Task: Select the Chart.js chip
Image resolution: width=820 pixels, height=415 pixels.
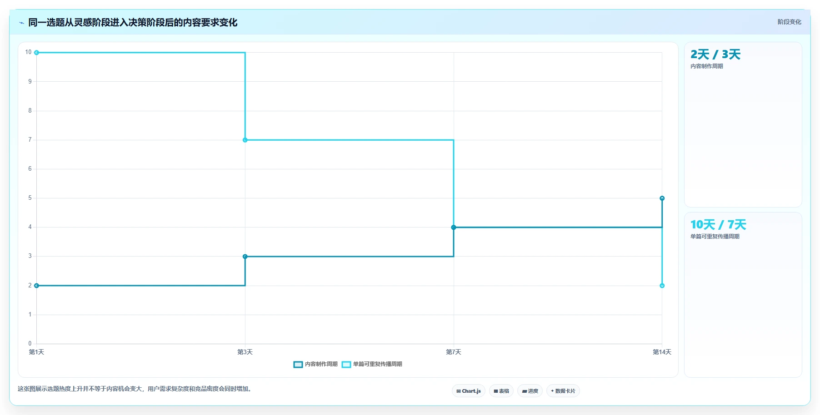Action: tap(469, 391)
